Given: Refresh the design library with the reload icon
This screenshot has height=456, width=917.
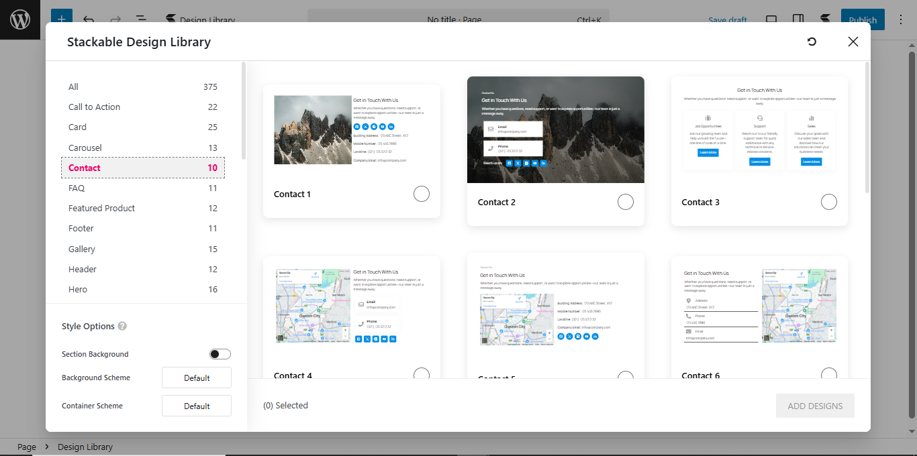Looking at the screenshot, I should click(812, 42).
